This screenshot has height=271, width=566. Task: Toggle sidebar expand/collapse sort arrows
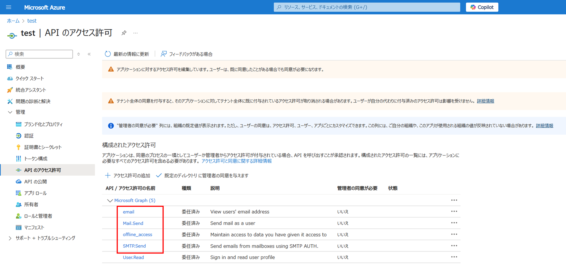79,54
